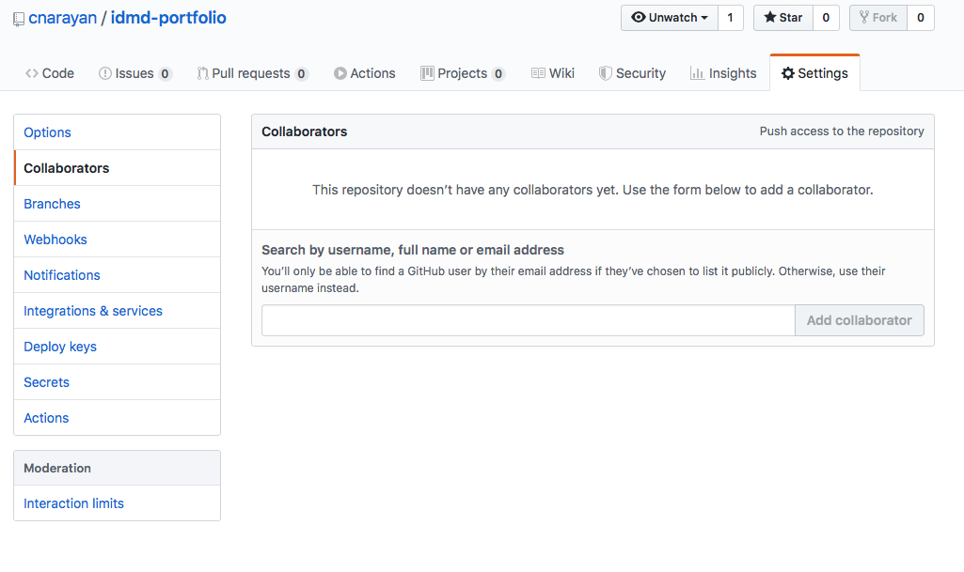
Task: Click the repository book icon beside cnarayan
Action: (19, 19)
